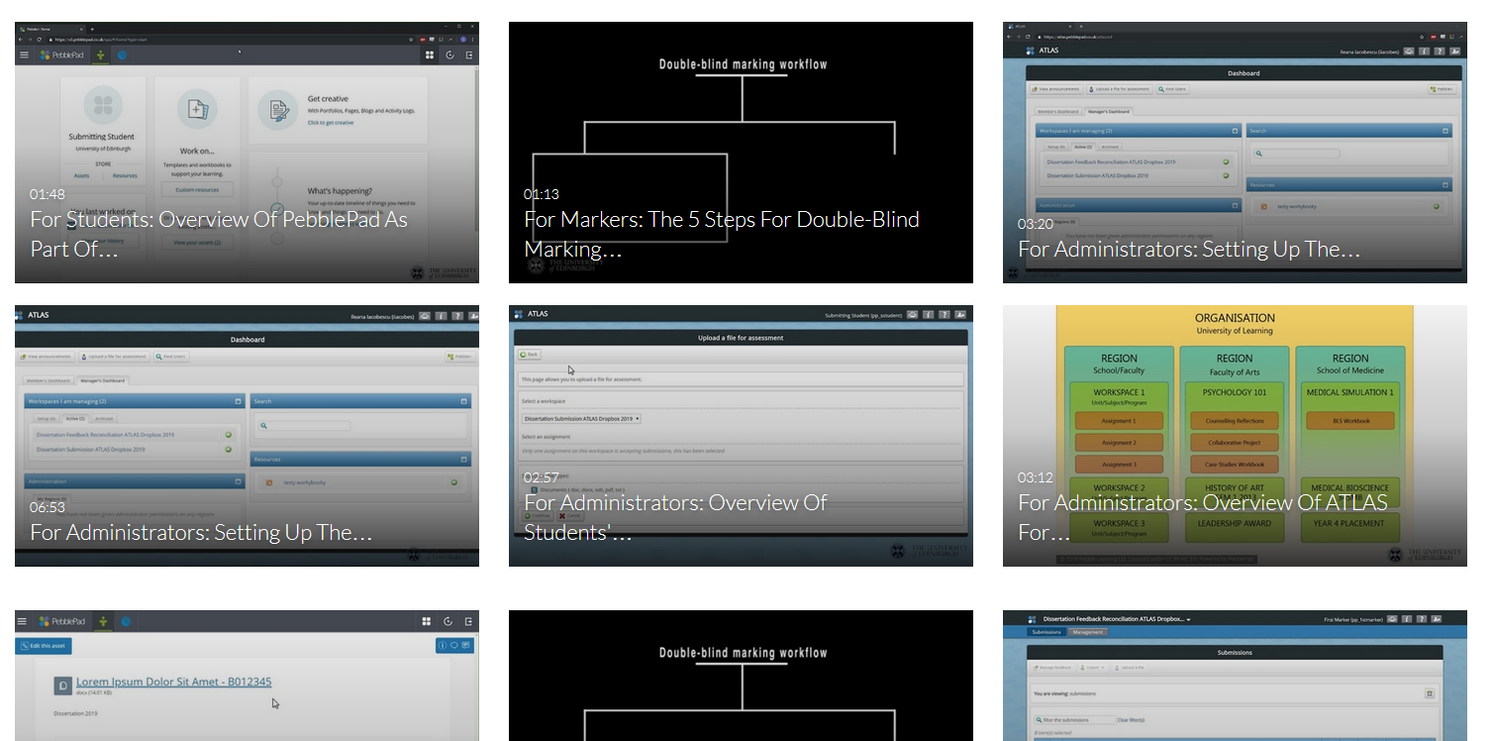Click the 06:53 duration label
The height and width of the screenshot is (741, 1494).
coord(48,507)
